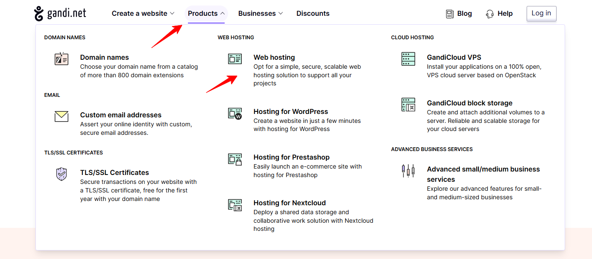Open the Help link
Viewport: 592px width, 259px height.
(505, 14)
